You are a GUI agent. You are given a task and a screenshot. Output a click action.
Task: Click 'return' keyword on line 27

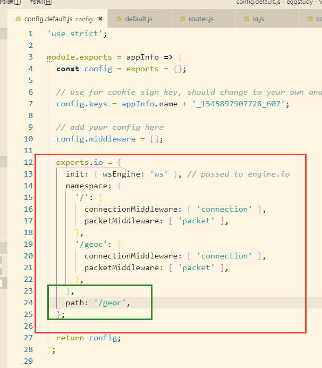click(70, 338)
